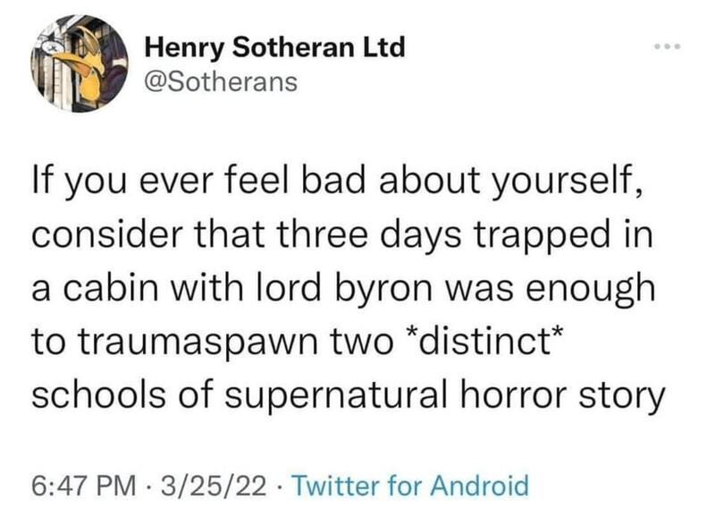The width and height of the screenshot is (715, 526).
Task: Click the 6:47 PM timestamp
Action: [80, 486]
